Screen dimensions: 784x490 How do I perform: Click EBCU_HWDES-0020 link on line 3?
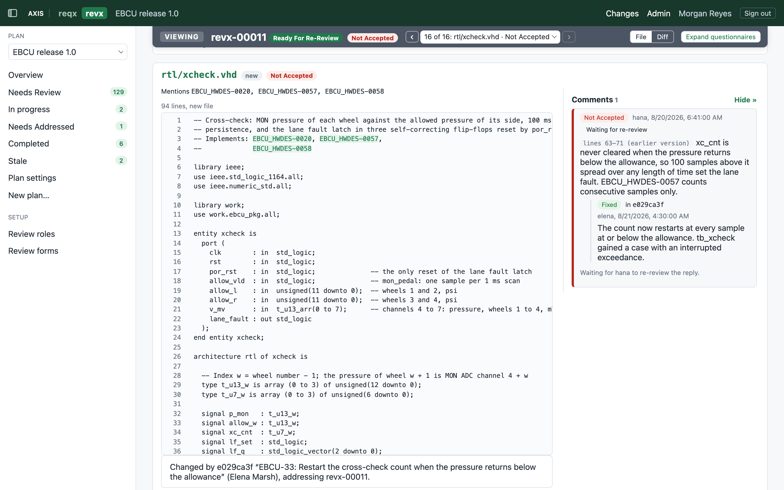coord(282,139)
